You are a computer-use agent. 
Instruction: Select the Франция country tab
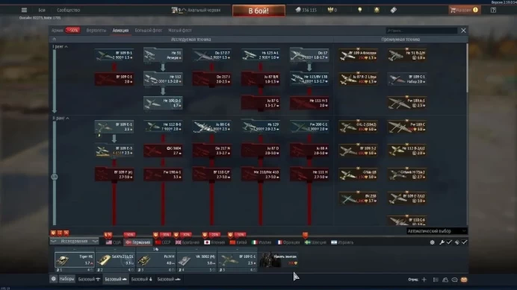click(288, 242)
